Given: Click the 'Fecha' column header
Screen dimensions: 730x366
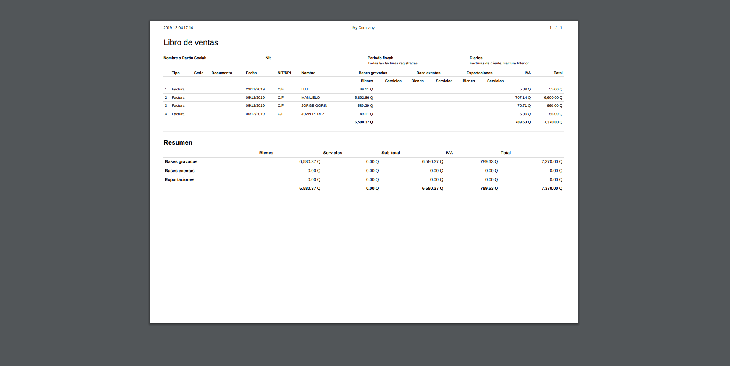Looking at the screenshot, I should tap(251, 73).
